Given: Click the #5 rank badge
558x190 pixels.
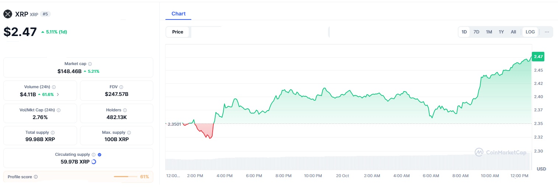Looking at the screenshot, I should (46, 14).
